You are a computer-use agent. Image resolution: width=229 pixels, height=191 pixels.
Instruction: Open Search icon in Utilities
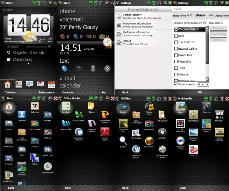tap(123, 141)
